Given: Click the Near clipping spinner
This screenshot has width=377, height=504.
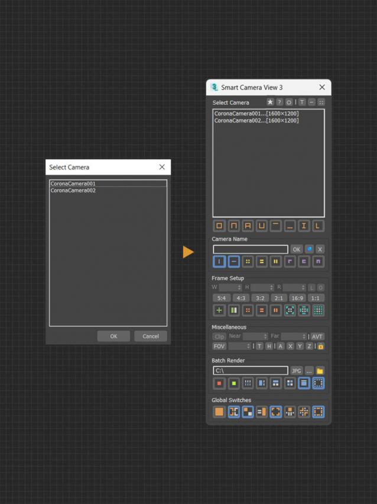Looking at the screenshot, I should pos(255,336).
